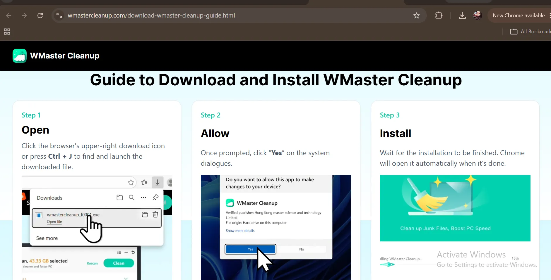This screenshot has height=280, width=551.
Task: Reload the page with the refresh icon
Action: (40, 15)
